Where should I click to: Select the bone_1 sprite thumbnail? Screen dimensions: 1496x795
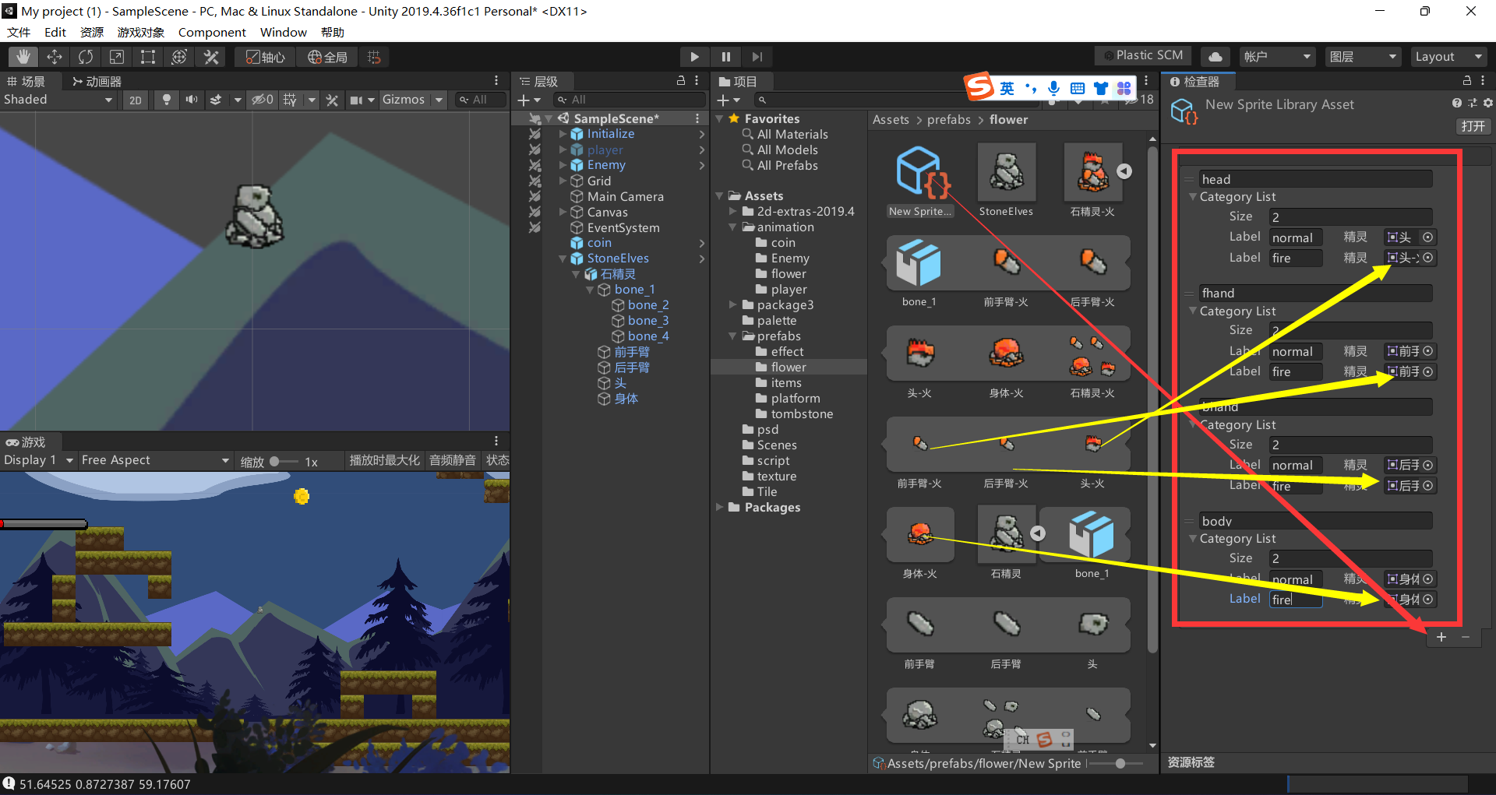pos(919,262)
